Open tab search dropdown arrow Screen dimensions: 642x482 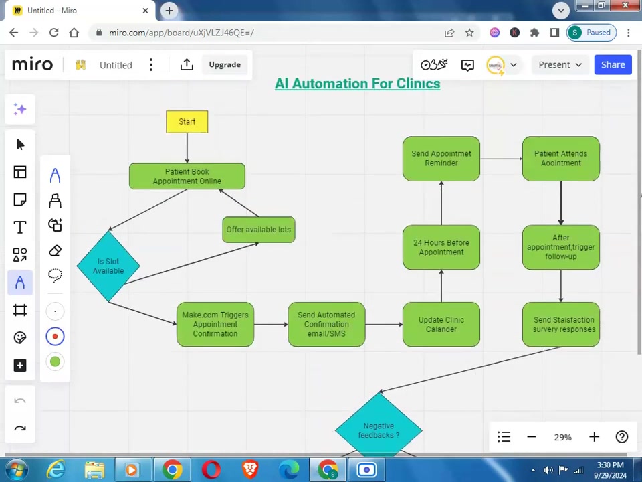pyautogui.click(x=561, y=11)
